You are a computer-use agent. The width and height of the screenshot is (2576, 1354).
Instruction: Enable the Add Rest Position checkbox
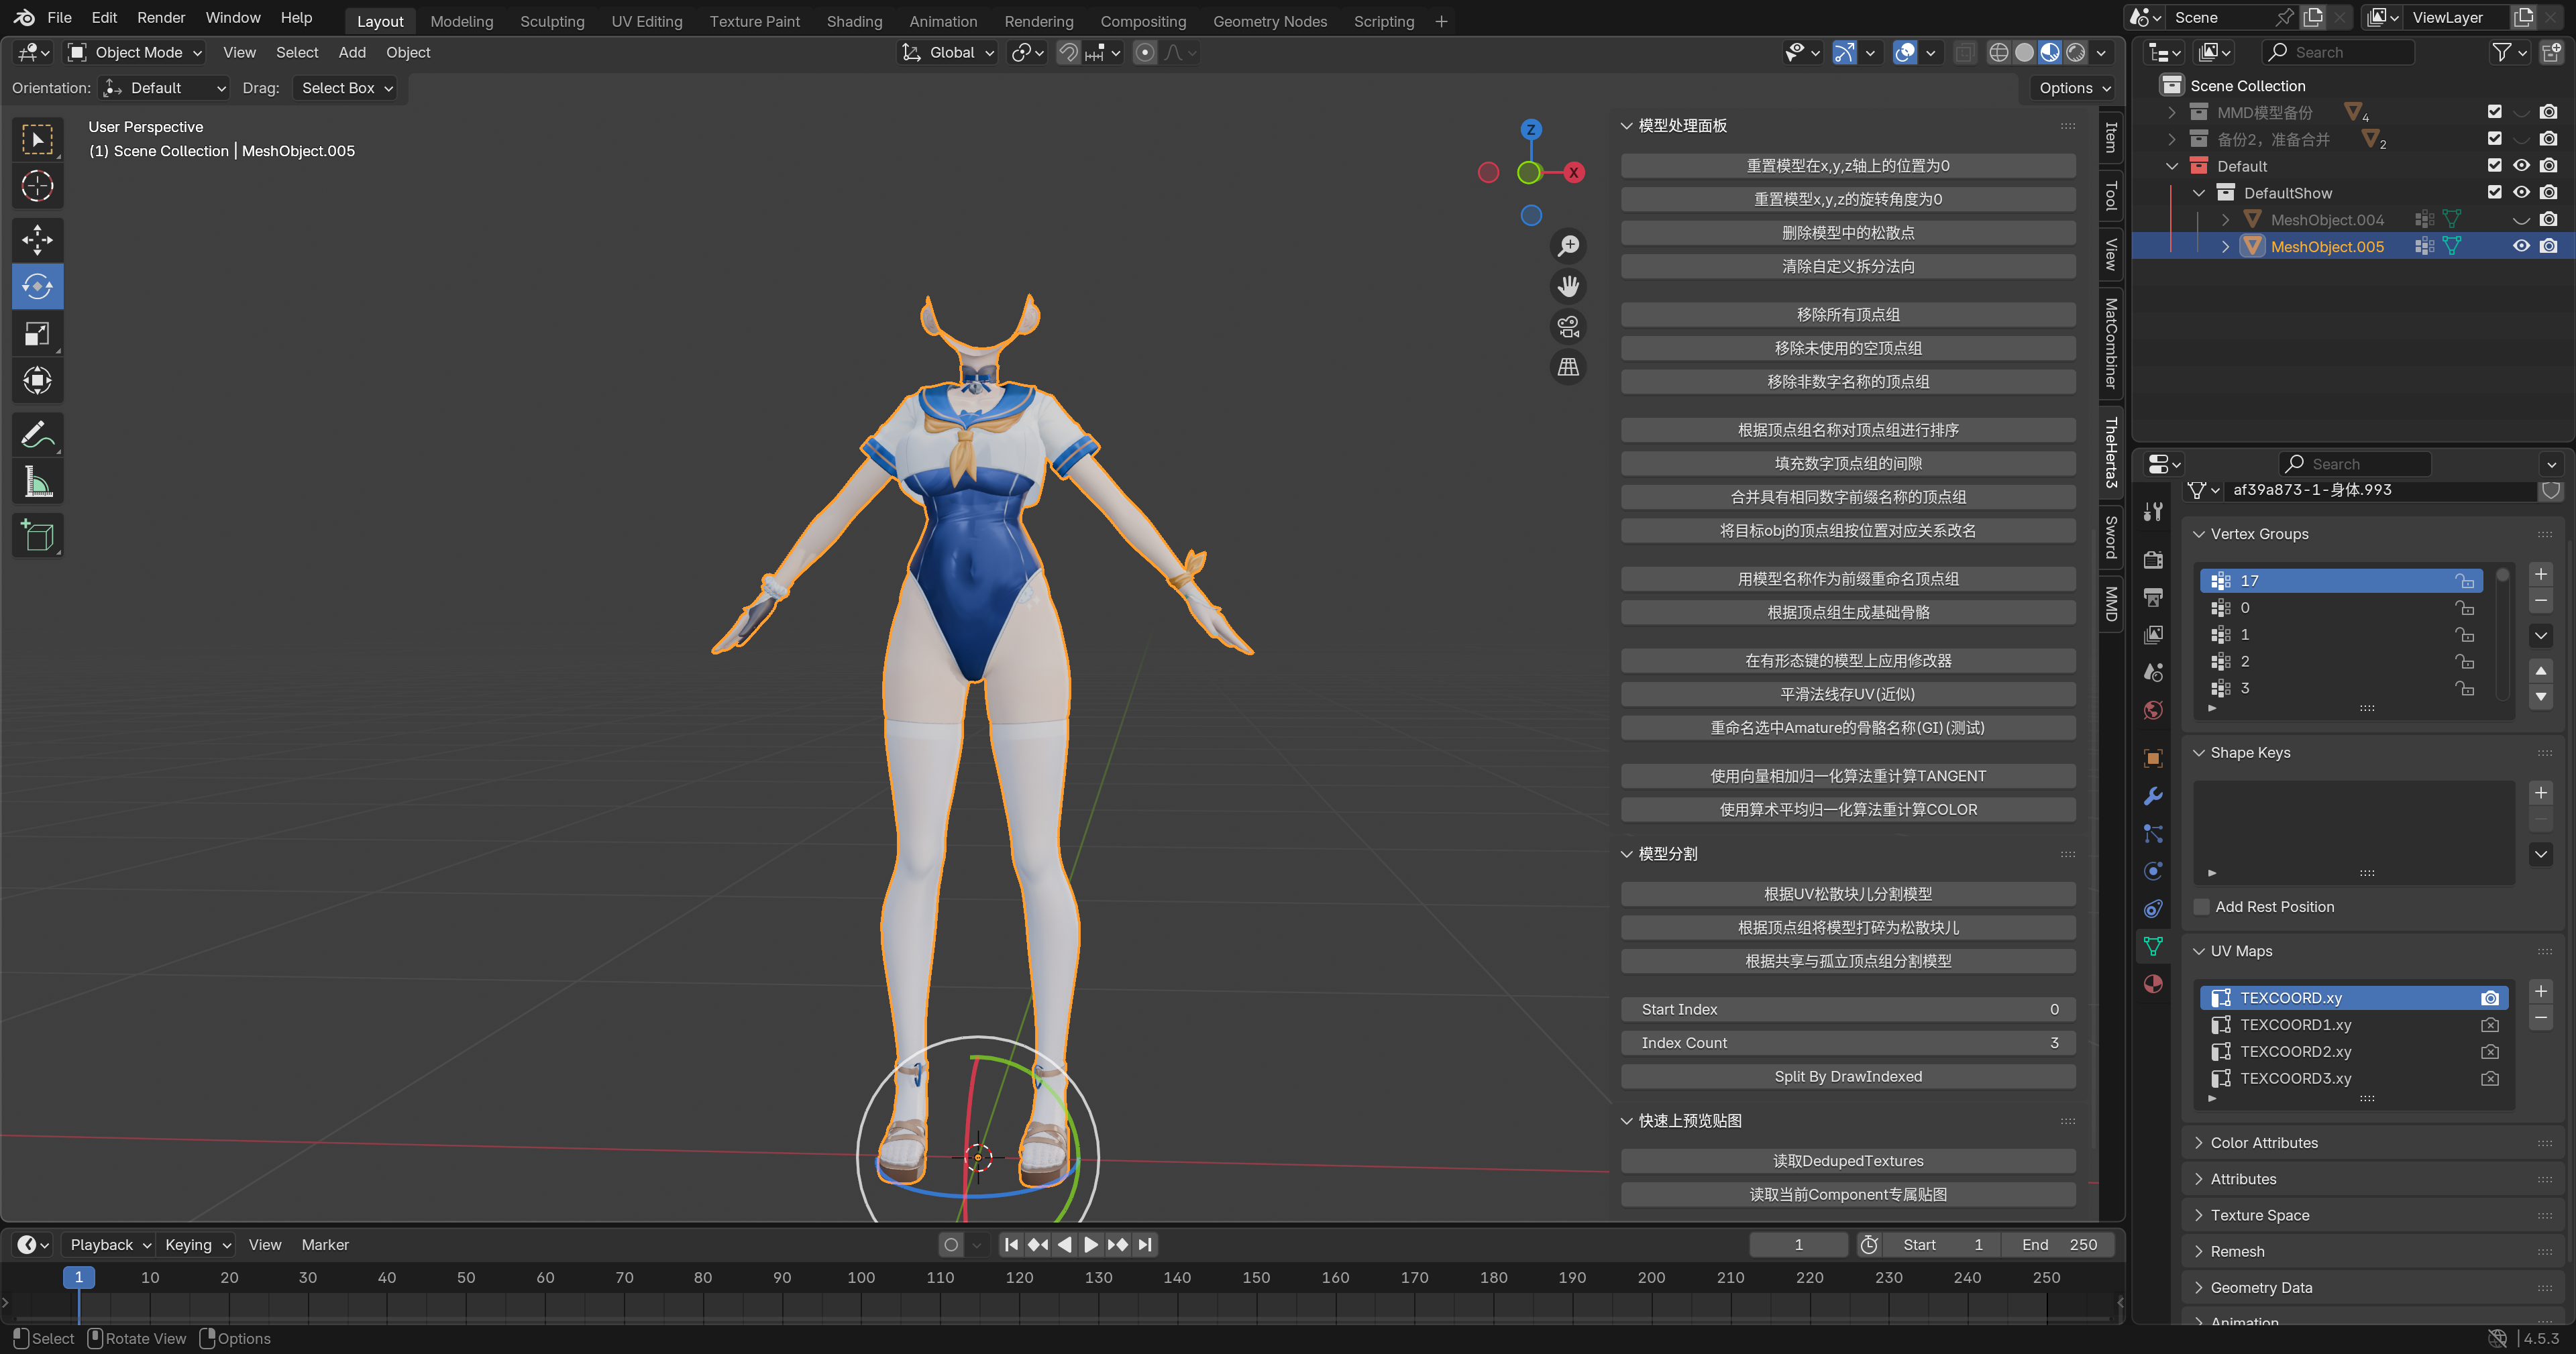(2201, 906)
